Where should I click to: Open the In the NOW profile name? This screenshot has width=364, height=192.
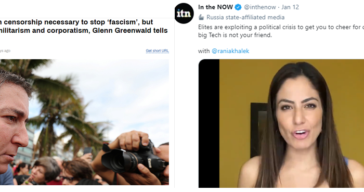coord(215,7)
